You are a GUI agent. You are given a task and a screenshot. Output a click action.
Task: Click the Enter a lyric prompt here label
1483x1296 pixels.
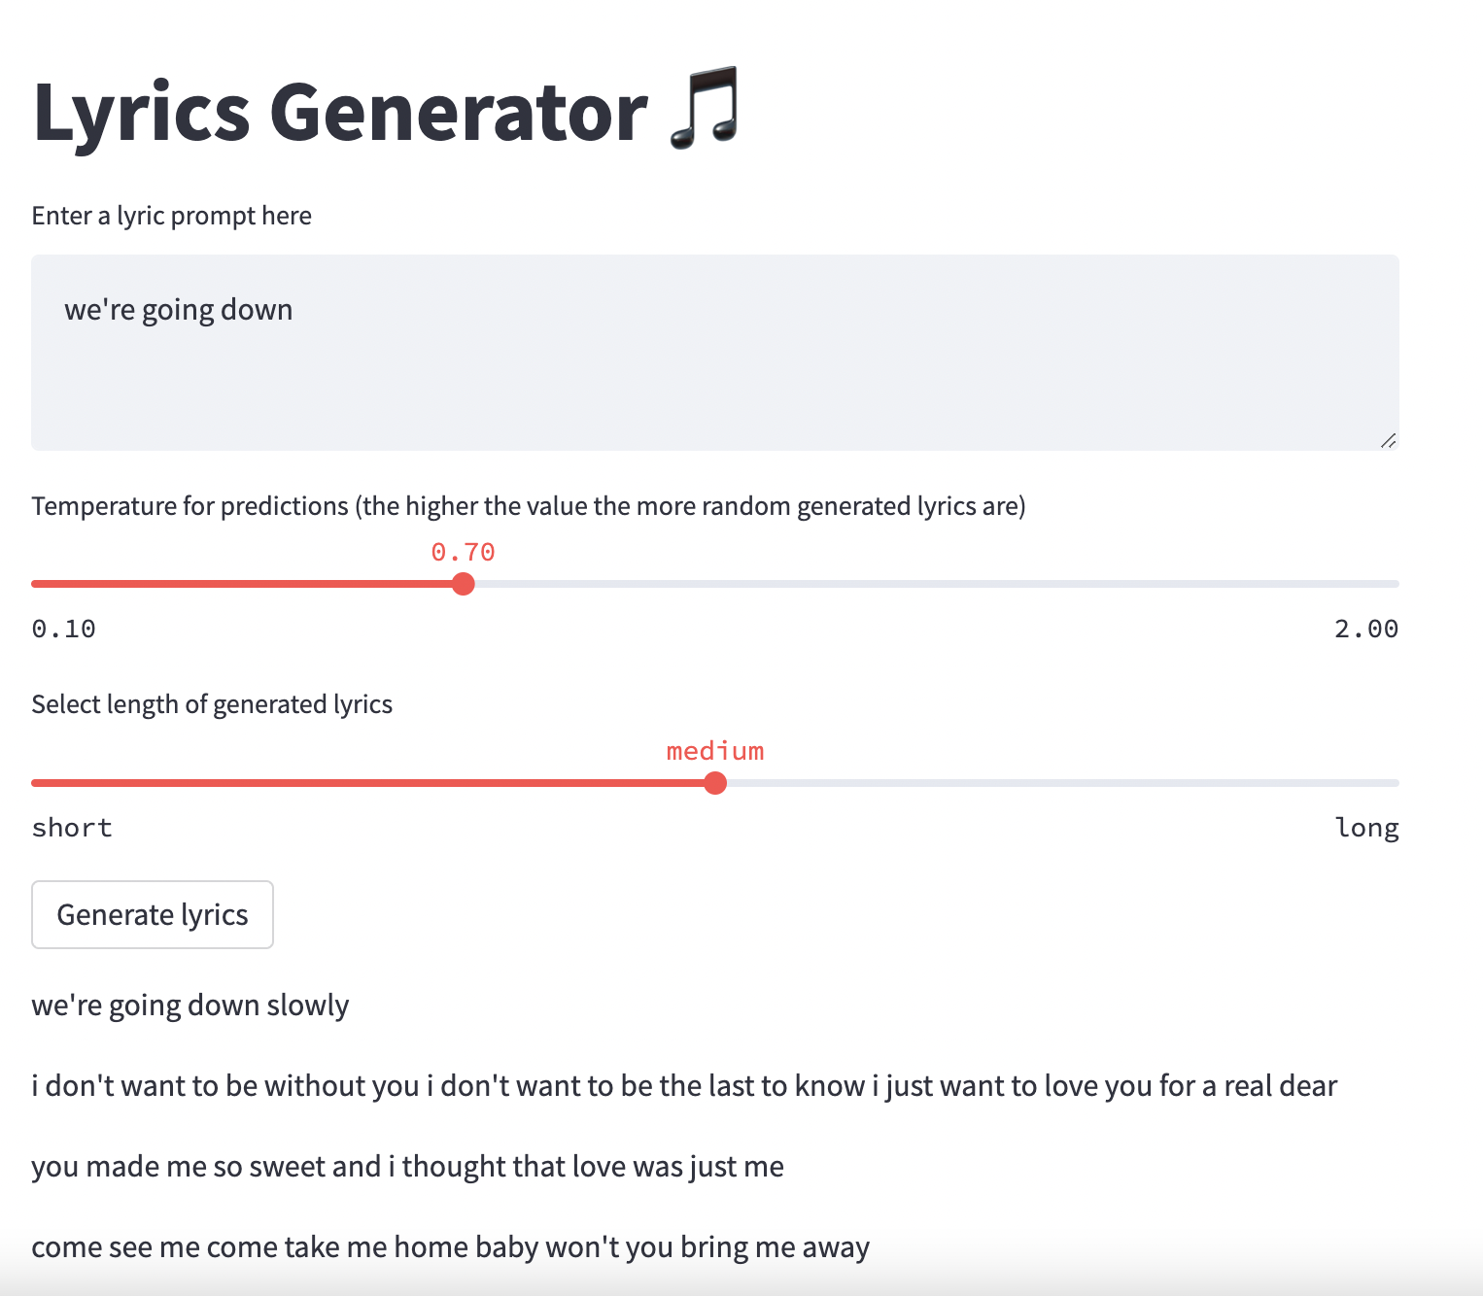172,215
